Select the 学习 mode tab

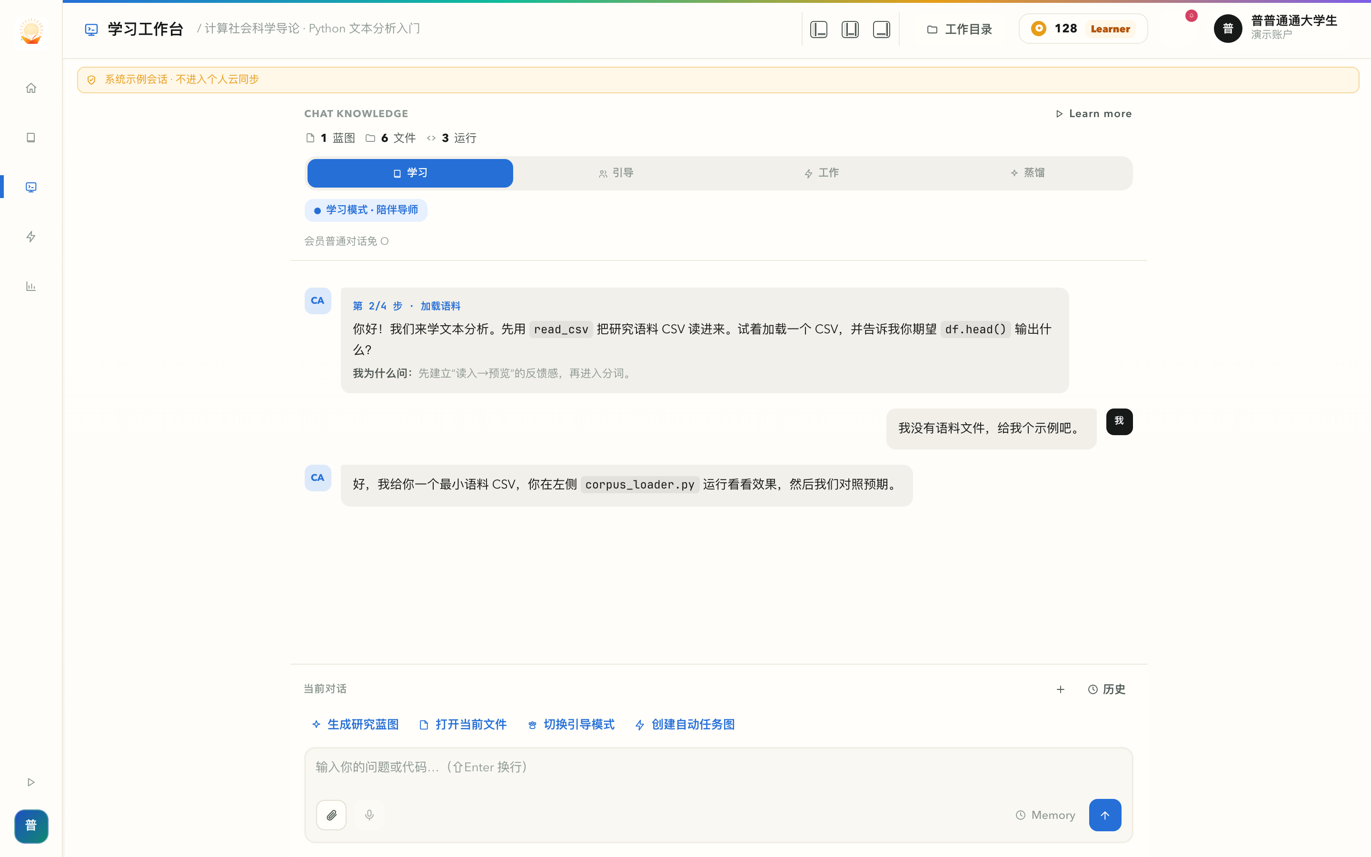[x=410, y=173]
